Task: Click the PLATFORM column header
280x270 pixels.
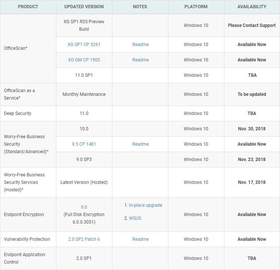Action: tap(196, 7)
